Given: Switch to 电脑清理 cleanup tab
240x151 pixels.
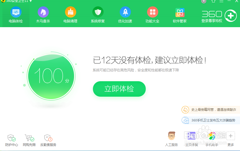Looking at the screenshot, I should (70, 15).
